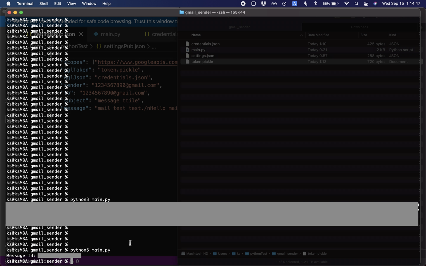
Task: Minimize Terminal with the yellow button
Action: (15, 12)
